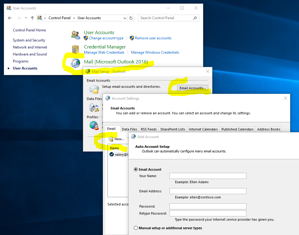This screenshot has width=299, height=235.
Task: Click the User Accounts category icon
Action: 75,35
